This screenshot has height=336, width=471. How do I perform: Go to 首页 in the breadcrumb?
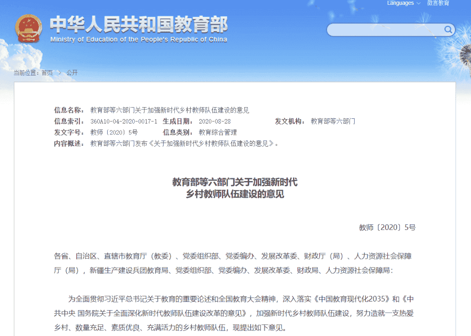click(x=47, y=73)
